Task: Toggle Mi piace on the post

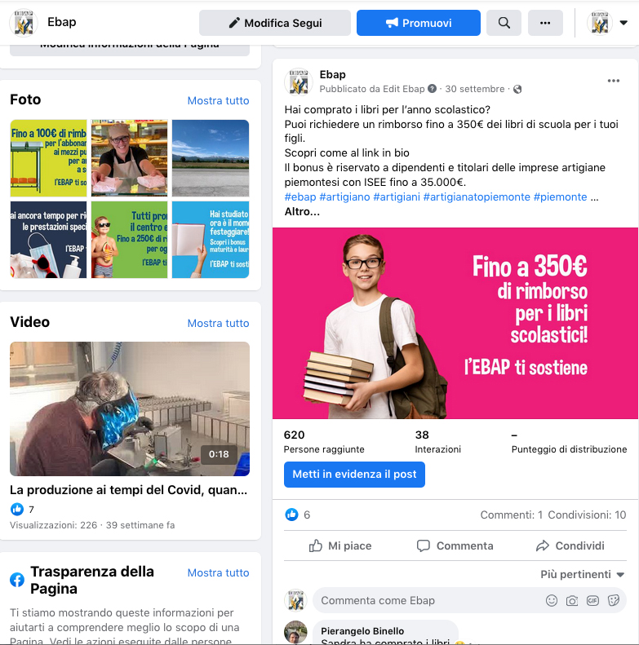Action: [340, 546]
